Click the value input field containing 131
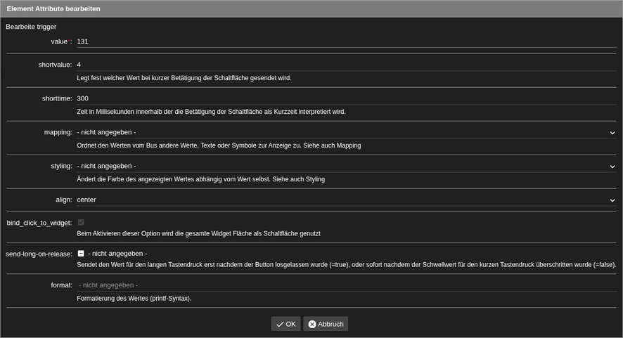Image resolution: width=623 pixels, height=338 pixels. [347, 41]
